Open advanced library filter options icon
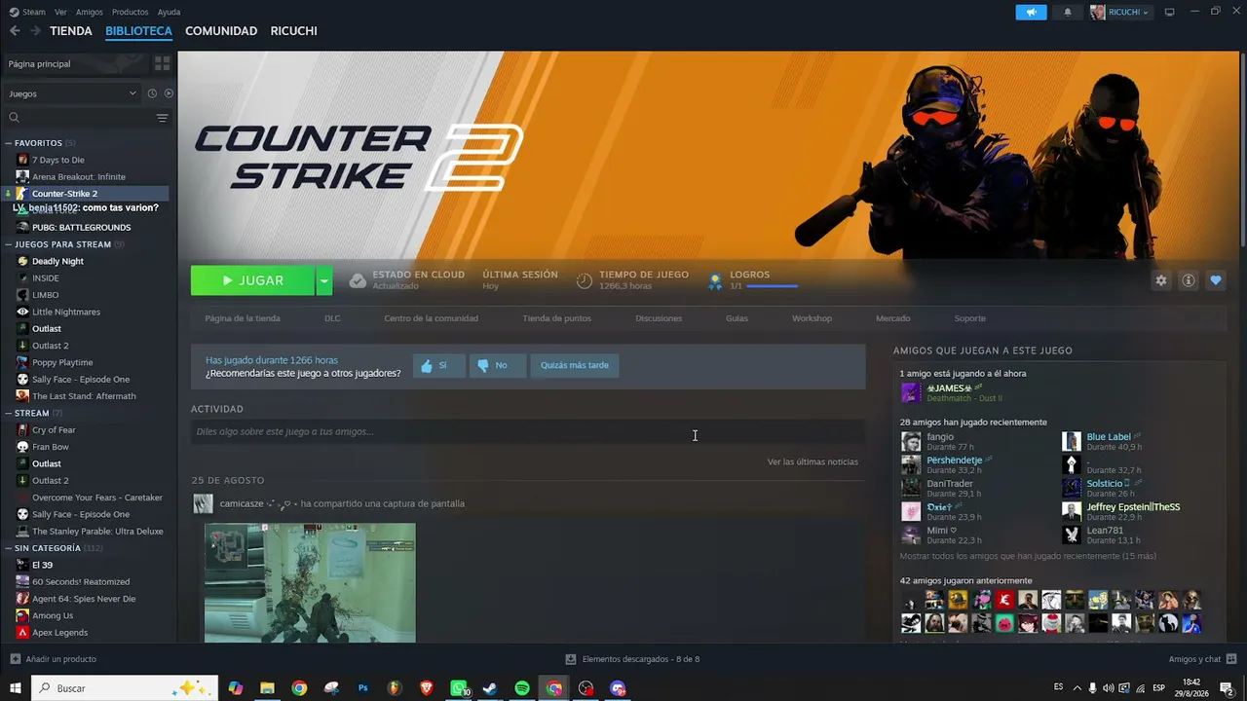The width and height of the screenshot is (1247, 701). click(162, 118)
